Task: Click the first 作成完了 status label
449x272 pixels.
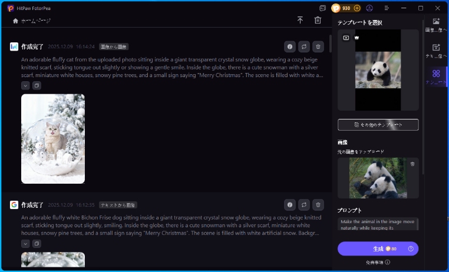Action: point(32,47)
